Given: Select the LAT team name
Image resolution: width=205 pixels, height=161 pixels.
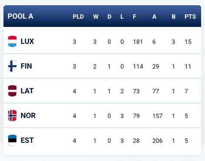Looking at the screenshot, I should pos(27,91).
